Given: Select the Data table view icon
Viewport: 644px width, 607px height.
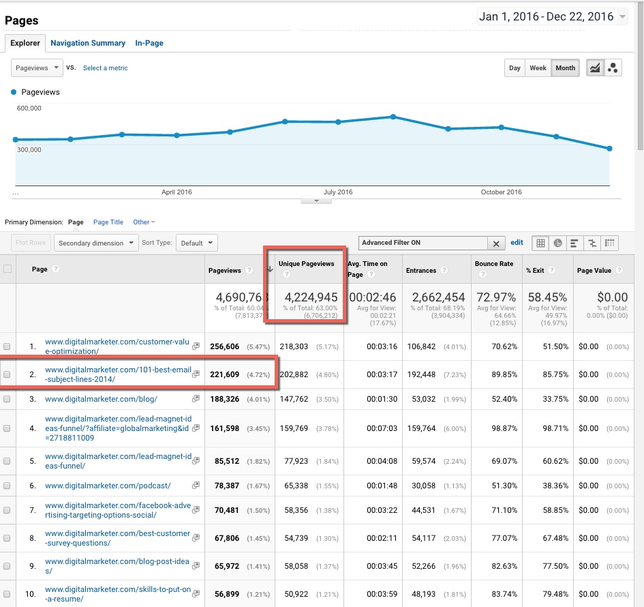Looking at the screenshot, I should click(x=540, y=243).
